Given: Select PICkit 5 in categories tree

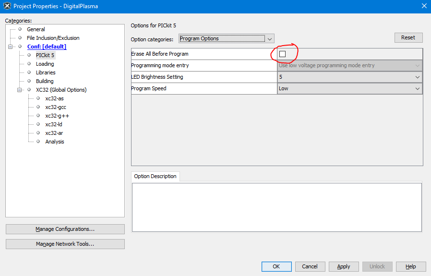Looking at the screenshot, I should pyautogui.click(x=45, y=55).
